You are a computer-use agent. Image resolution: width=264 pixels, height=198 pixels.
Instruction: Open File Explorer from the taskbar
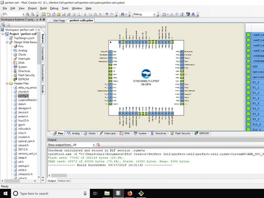click(107, 193)
